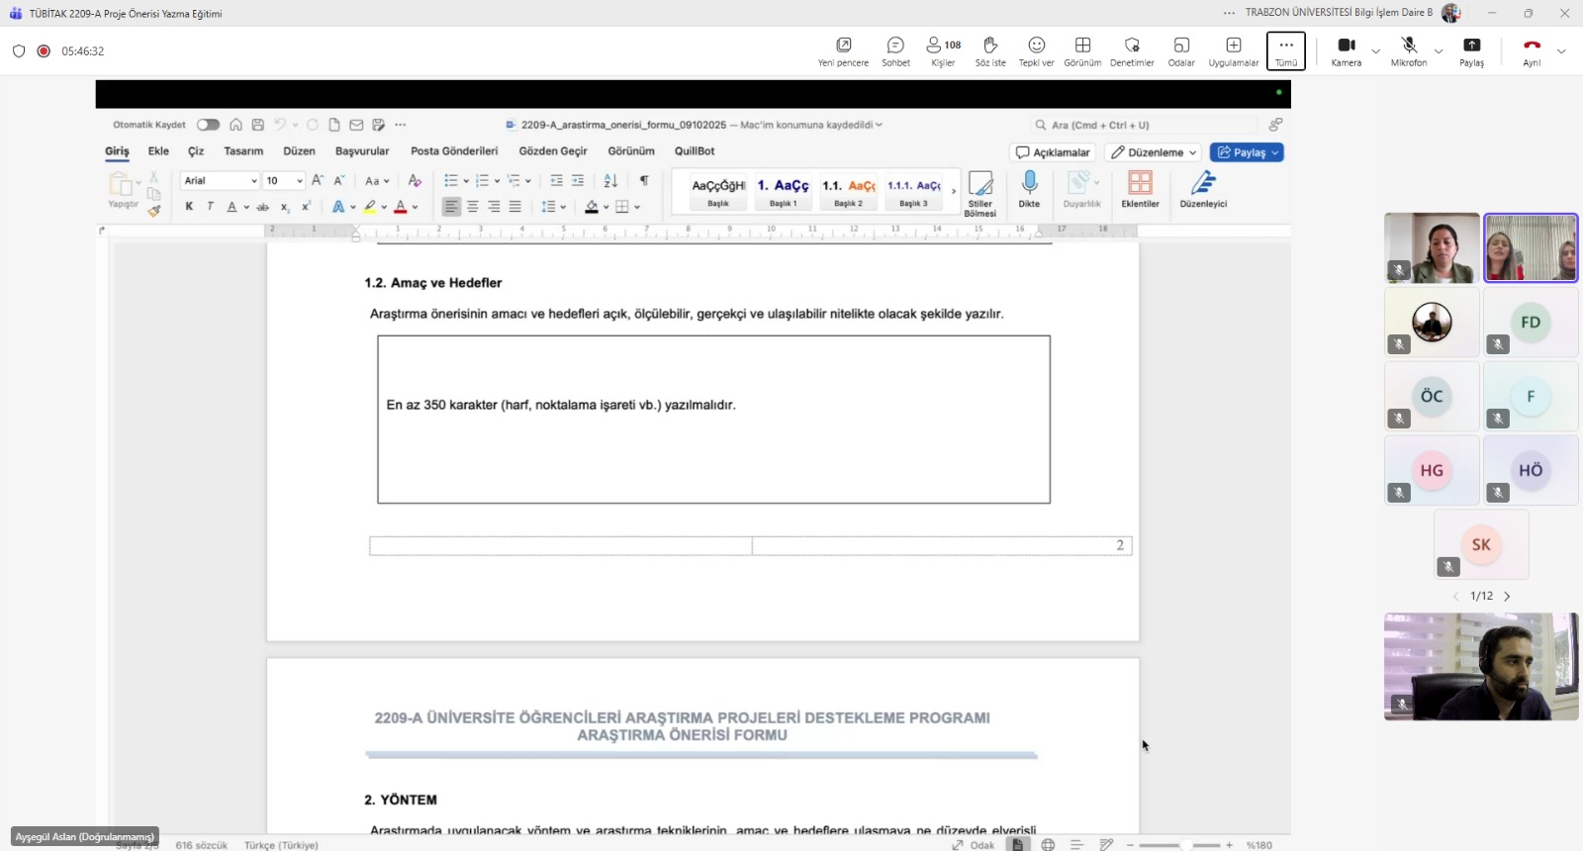Expand the Görünüm view options
The height and width of the screenshot is (851, 1583).
[1082, 51]
